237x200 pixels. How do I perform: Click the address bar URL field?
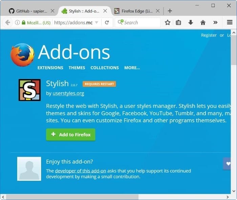click(x=73, y=23)
